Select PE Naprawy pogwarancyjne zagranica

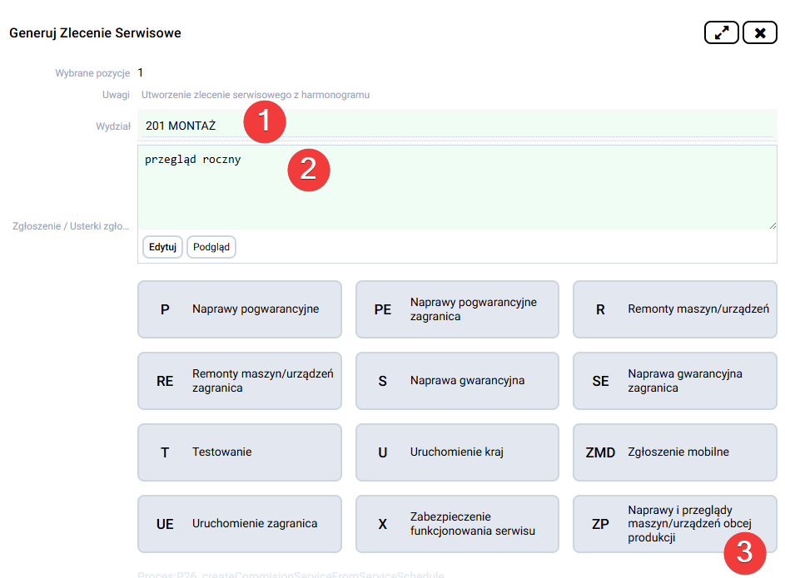click(x=456, y=309)
